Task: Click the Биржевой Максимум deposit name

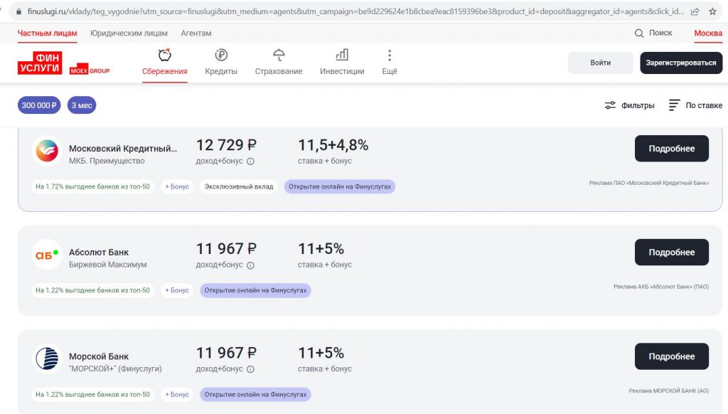Action: click(x=108, y=265)
